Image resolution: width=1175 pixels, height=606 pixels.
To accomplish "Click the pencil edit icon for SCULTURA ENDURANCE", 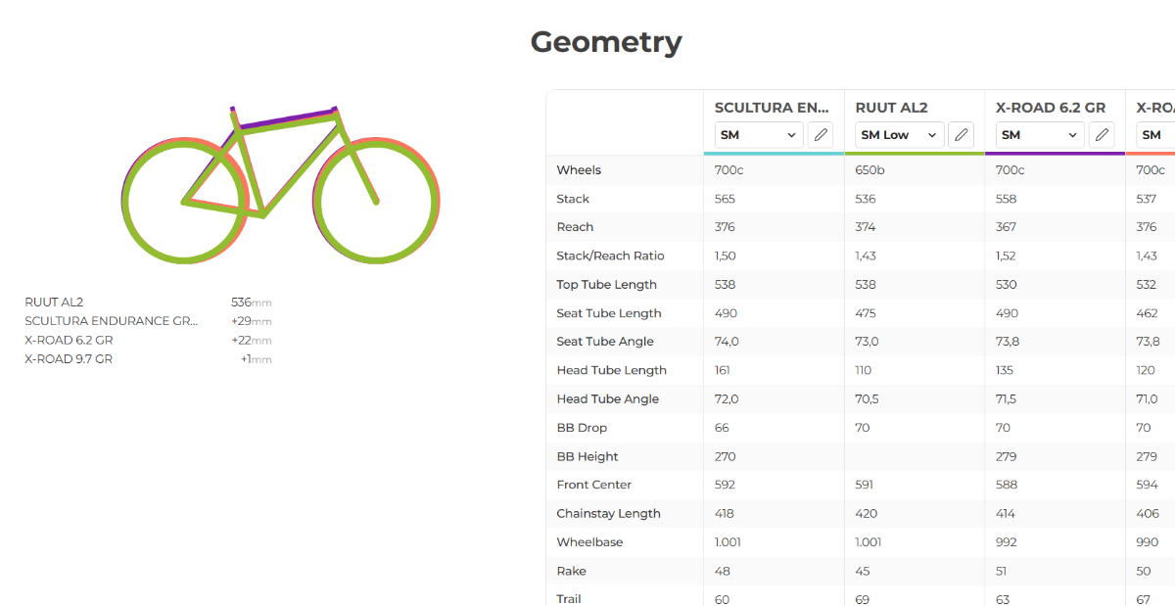I will point(821,135).
